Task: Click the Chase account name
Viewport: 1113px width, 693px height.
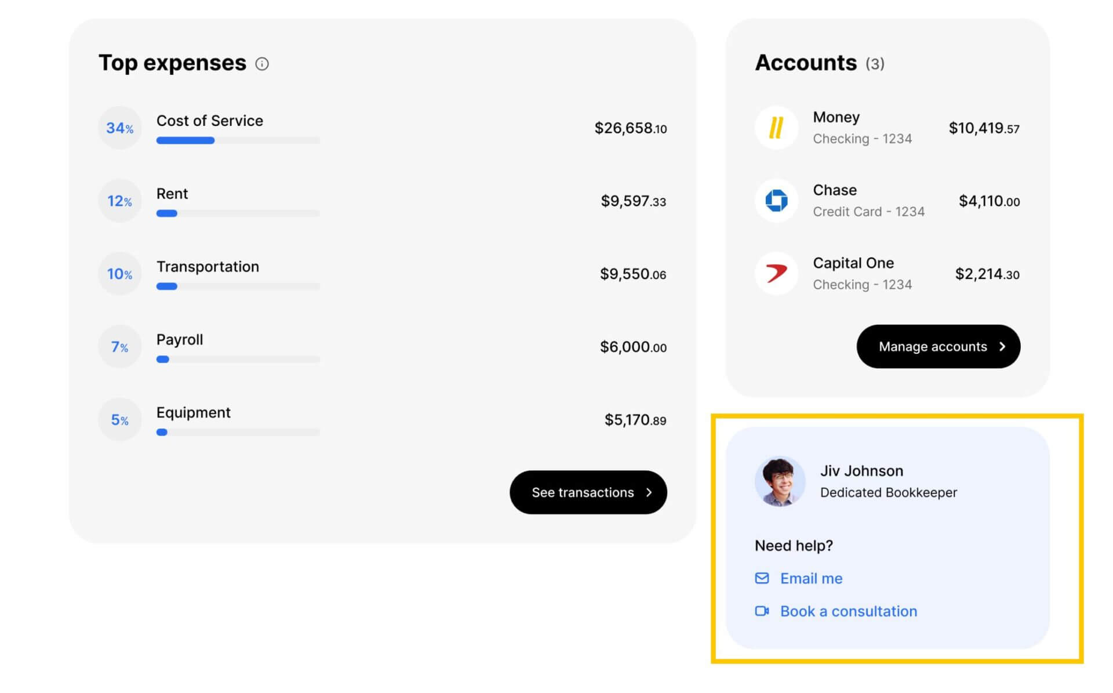Action: coord(835,190)
